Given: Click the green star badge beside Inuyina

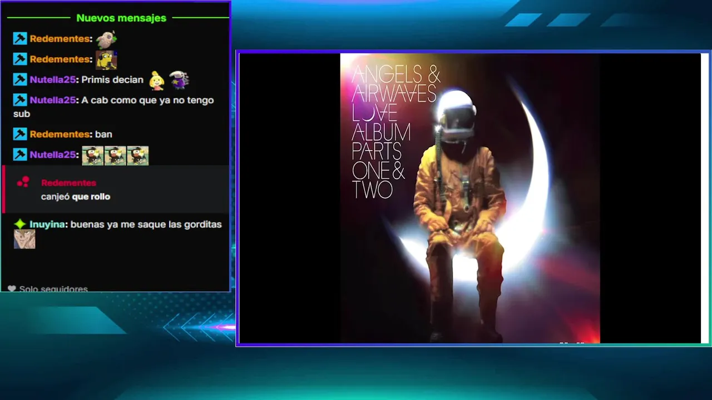Looking at the screenshot, I should click(20, 224).
